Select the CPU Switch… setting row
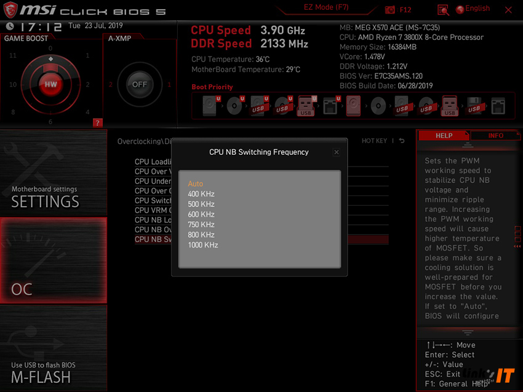This screenshot has width=523, height=392. (153, 200)
